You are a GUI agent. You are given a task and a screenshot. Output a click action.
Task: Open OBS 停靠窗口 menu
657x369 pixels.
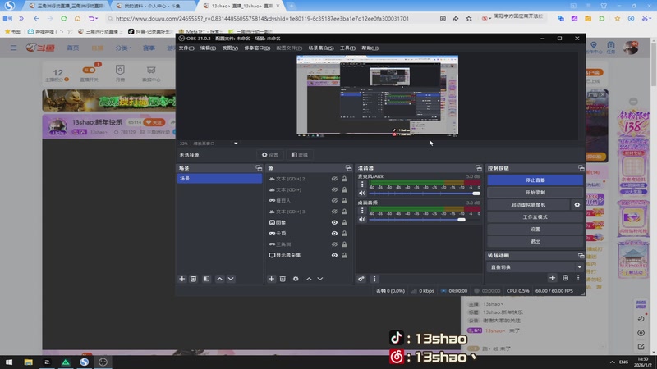pos(257,48)
